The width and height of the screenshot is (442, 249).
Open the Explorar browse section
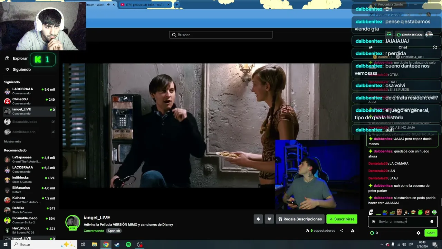(17, 58)
